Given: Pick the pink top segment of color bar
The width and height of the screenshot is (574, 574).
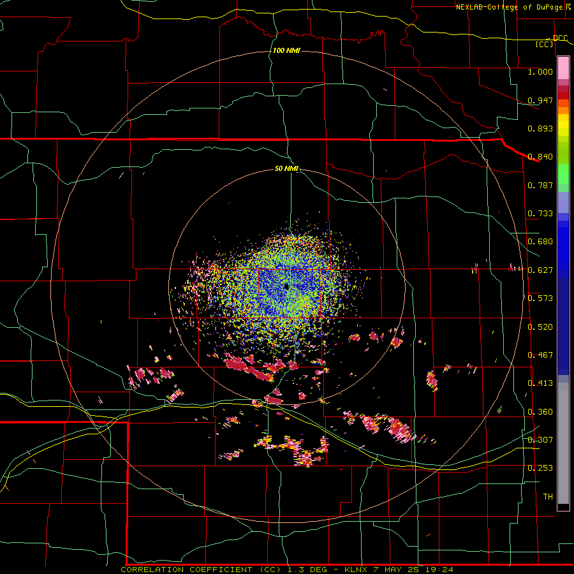Looking at the screenshot, I should pos(563,68).
